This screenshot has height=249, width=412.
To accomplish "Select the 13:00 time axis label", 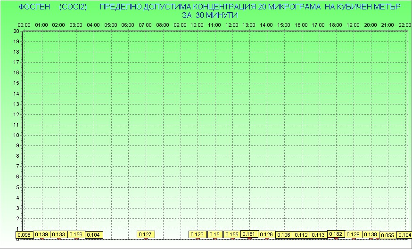I will (x=249, y=24).
